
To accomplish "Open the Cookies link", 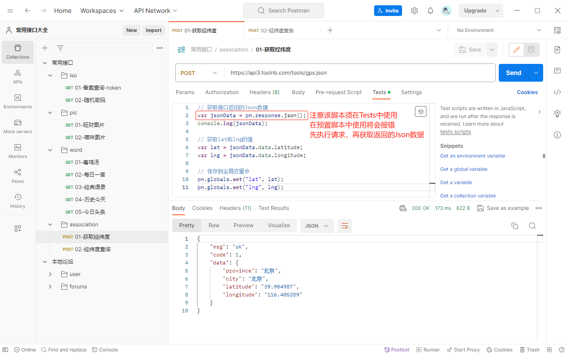I will point(527,92).
